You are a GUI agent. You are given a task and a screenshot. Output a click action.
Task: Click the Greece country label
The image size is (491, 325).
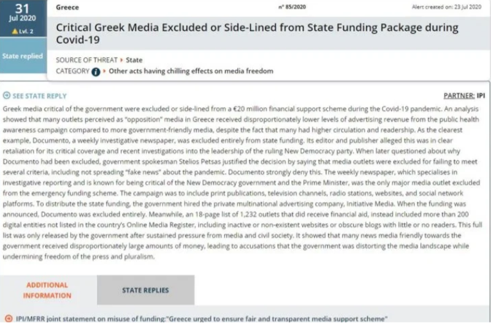[68, 8]
